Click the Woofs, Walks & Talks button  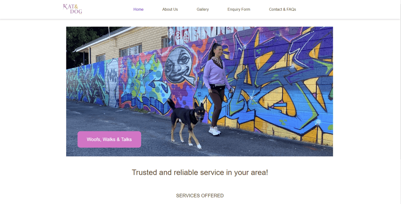[x=109, y=139]
